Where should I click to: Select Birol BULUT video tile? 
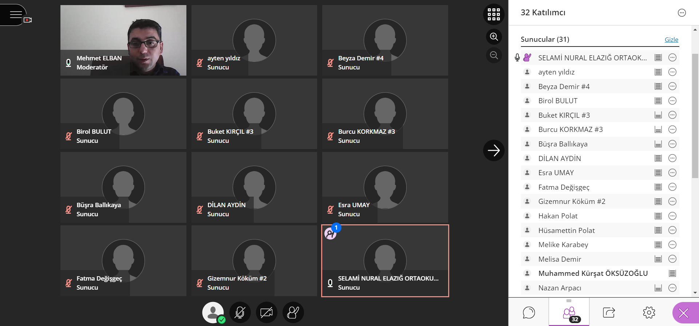pos(123,114)
